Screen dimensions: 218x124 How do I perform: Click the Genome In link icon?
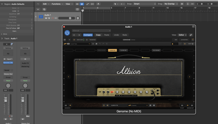tap(70, 105)
